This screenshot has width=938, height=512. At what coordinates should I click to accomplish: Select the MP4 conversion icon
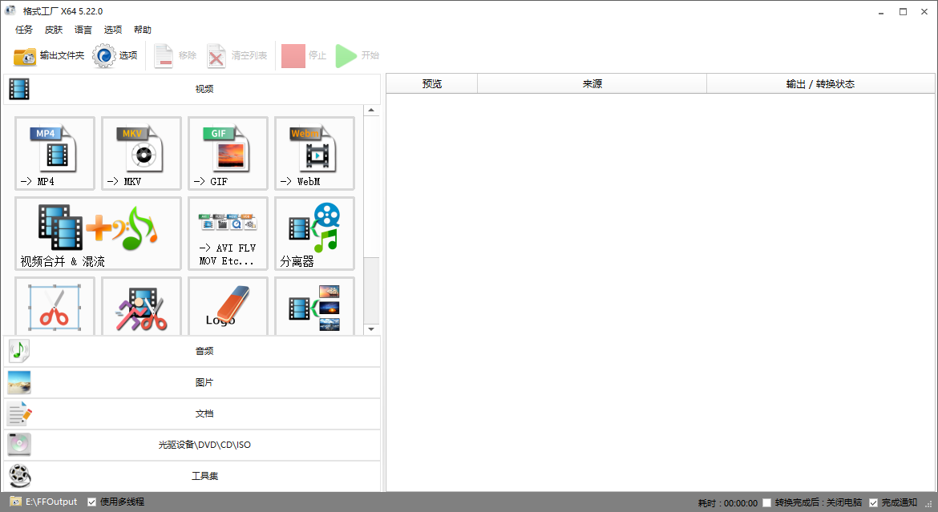[x=54, y=153]
